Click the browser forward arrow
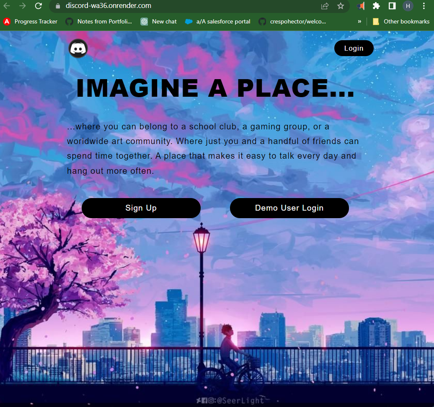 click(23, 6)
